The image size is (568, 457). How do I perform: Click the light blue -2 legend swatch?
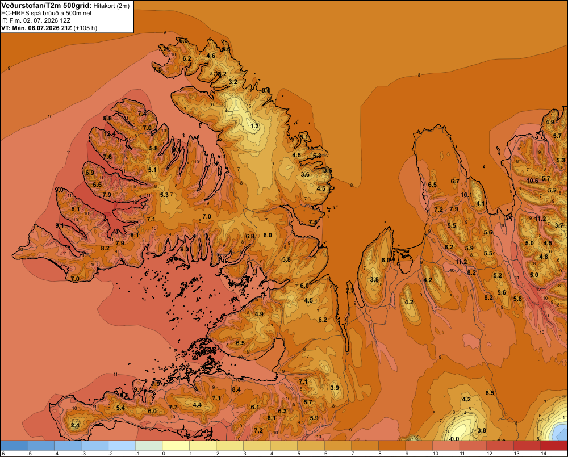122,446
